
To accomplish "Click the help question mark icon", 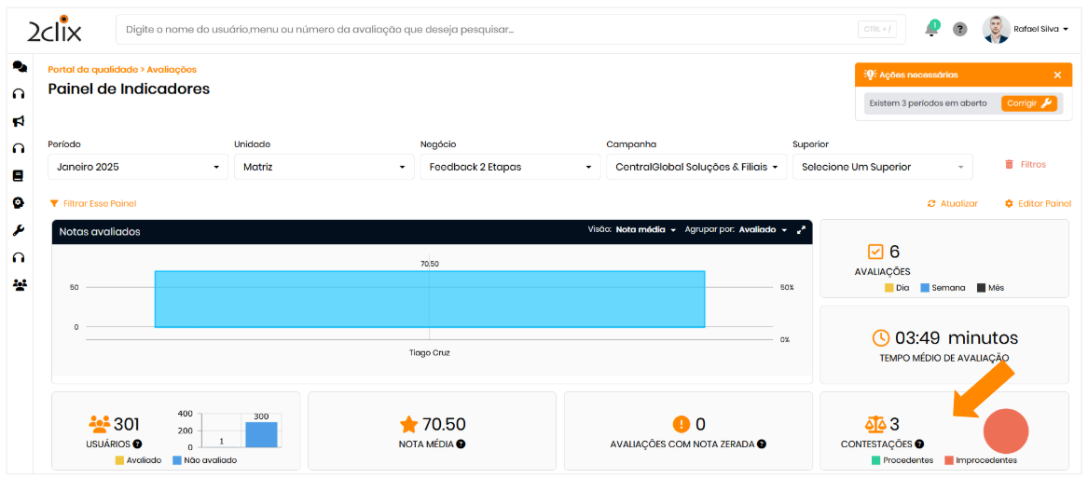I will click(959, 30).
